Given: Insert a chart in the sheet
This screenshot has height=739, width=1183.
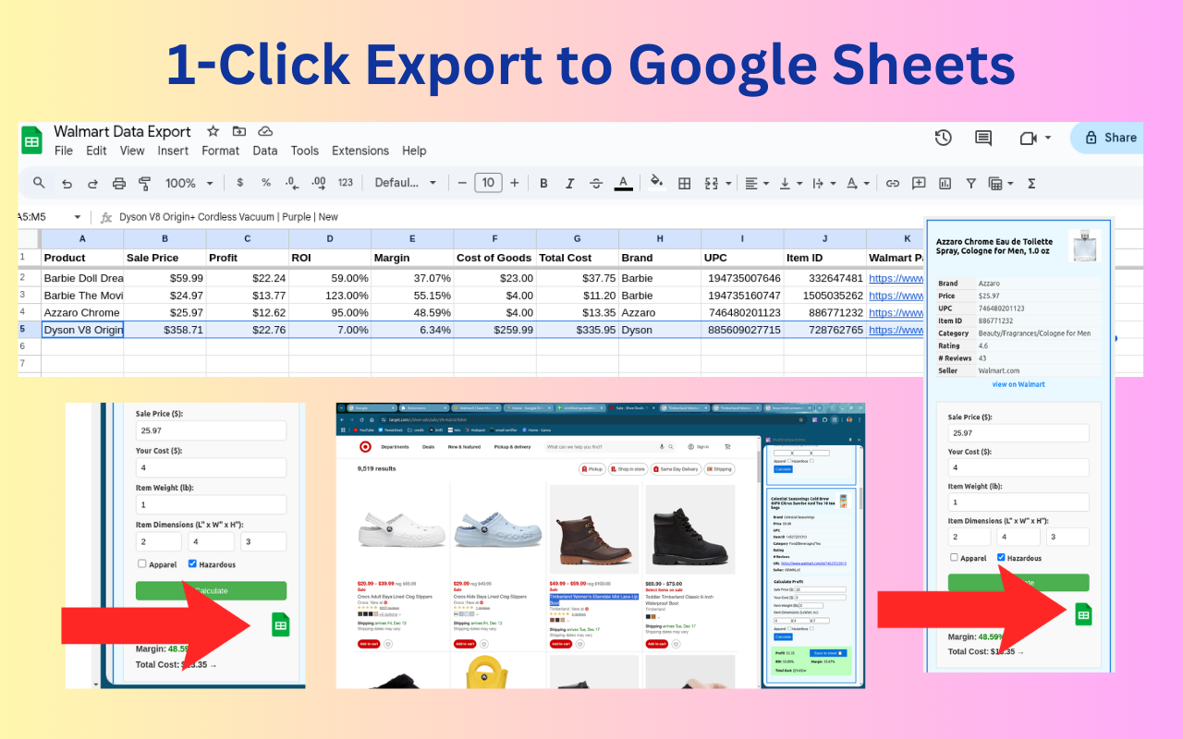Looking at the screenshot, I should (945, 183).
